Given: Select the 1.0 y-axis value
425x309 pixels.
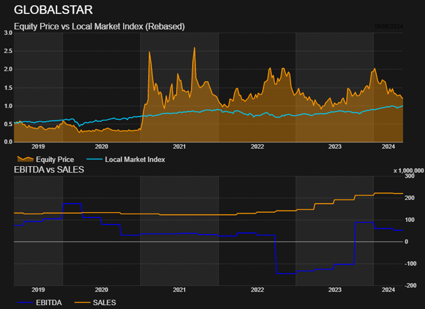Looking at the screenshot, I should coord(8,106).
